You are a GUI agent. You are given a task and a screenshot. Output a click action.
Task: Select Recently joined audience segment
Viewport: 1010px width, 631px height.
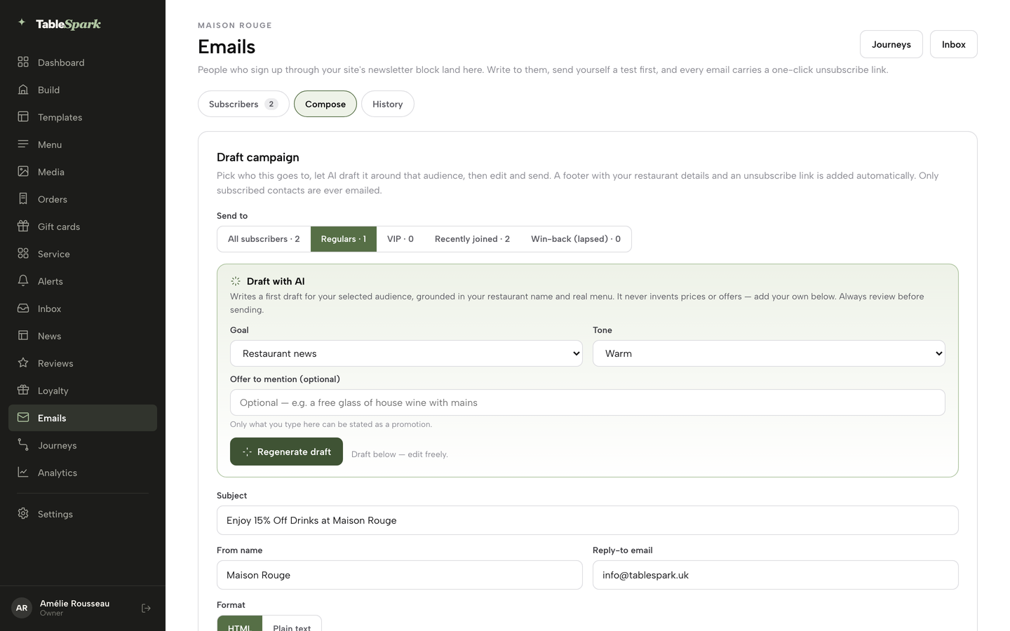pos(472,239)
